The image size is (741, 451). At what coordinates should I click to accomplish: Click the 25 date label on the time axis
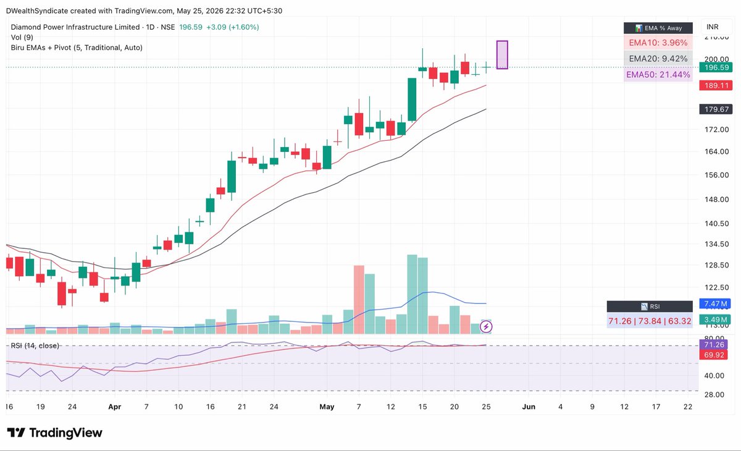point(487,407)
